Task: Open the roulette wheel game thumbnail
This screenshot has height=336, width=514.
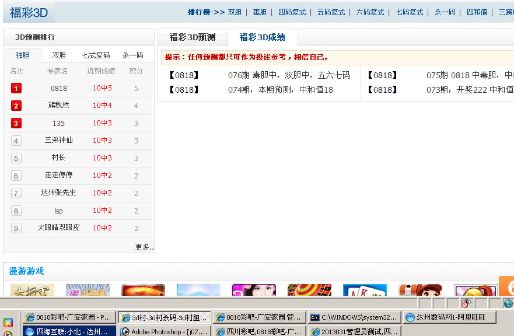Action: point(309,290)
